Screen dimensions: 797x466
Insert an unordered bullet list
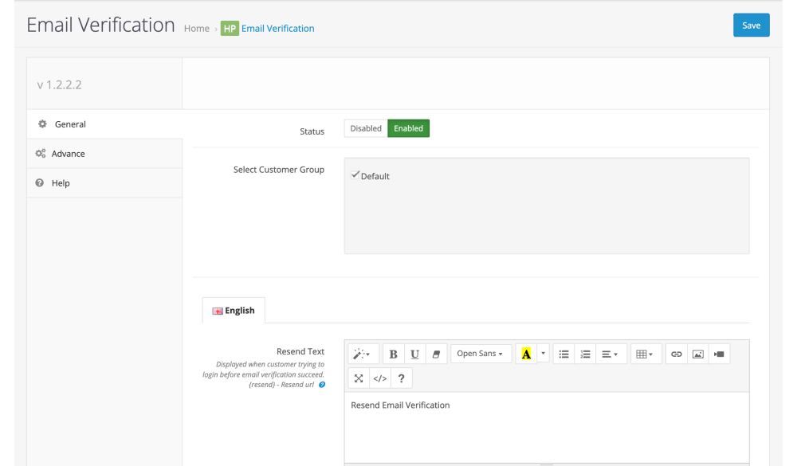click(563, 354)
